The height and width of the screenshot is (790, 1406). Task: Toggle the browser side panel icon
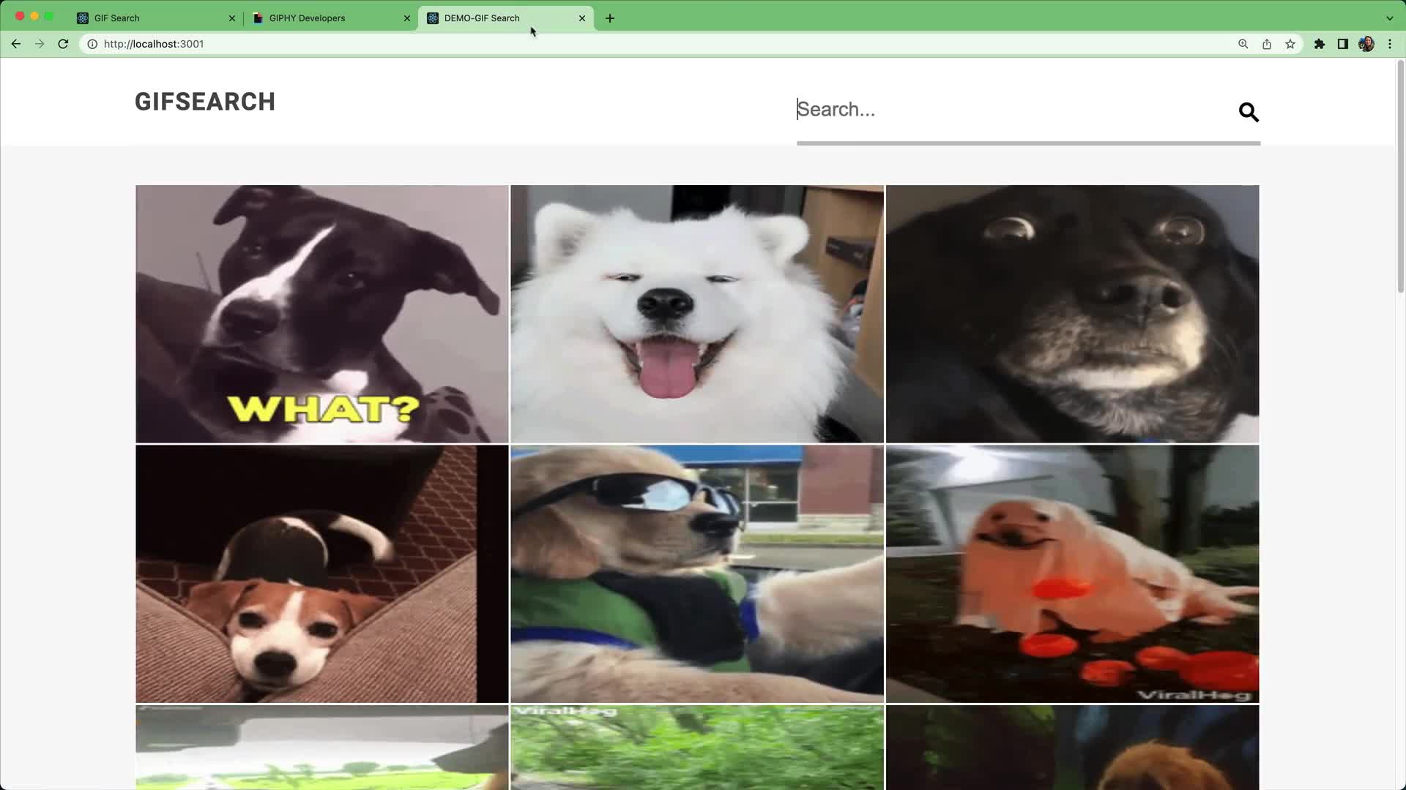1343,44
